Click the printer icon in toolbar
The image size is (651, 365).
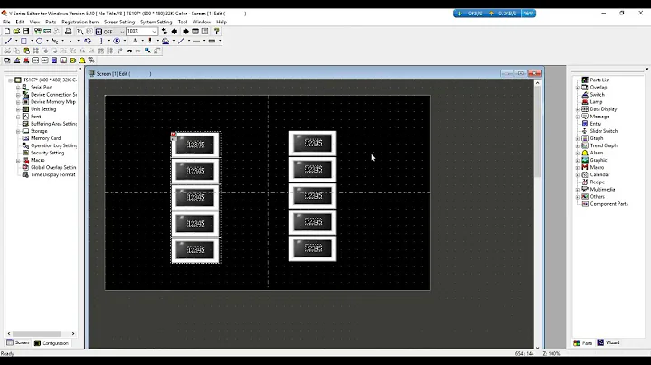pos(68,31)
